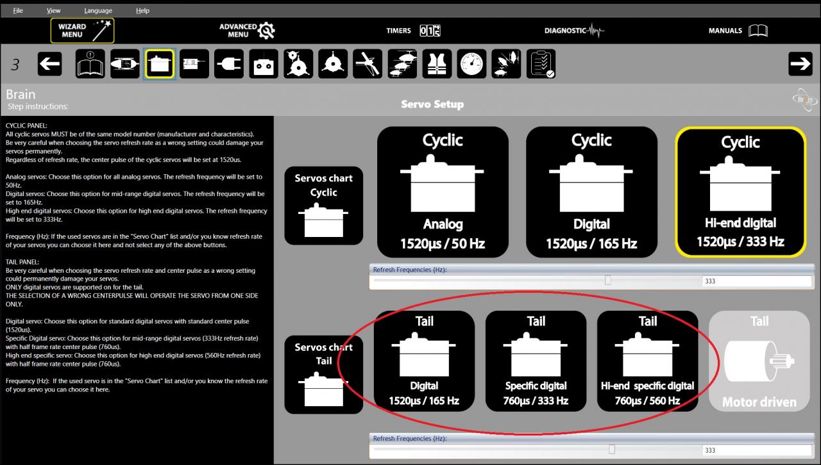Select Cyclic Analog 1520µs / 50 Hz option
Screen dimensions: 821x465
pos(443,192)
